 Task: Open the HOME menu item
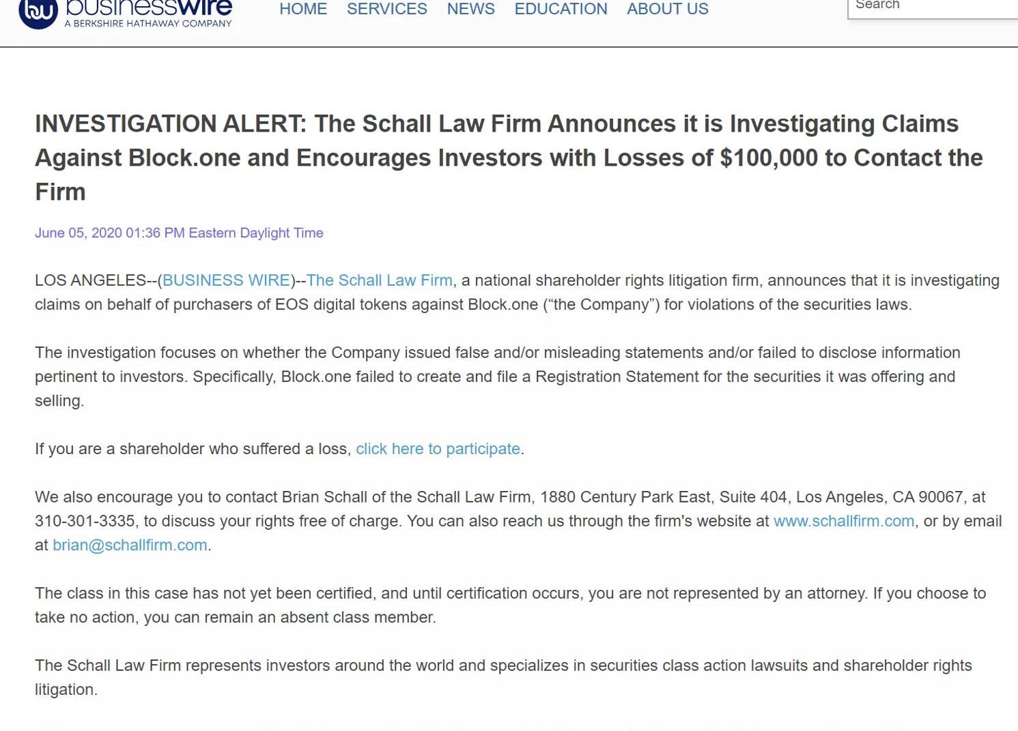pos(303,9)
